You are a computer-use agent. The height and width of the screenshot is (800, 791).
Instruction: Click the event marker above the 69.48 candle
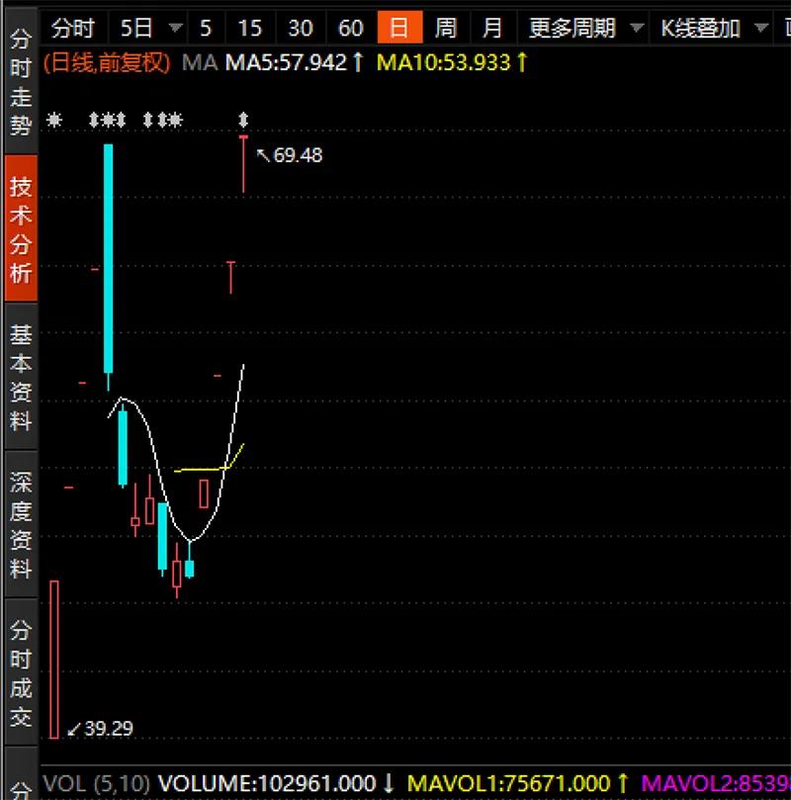pyautogui.click(x=243, y=120)
